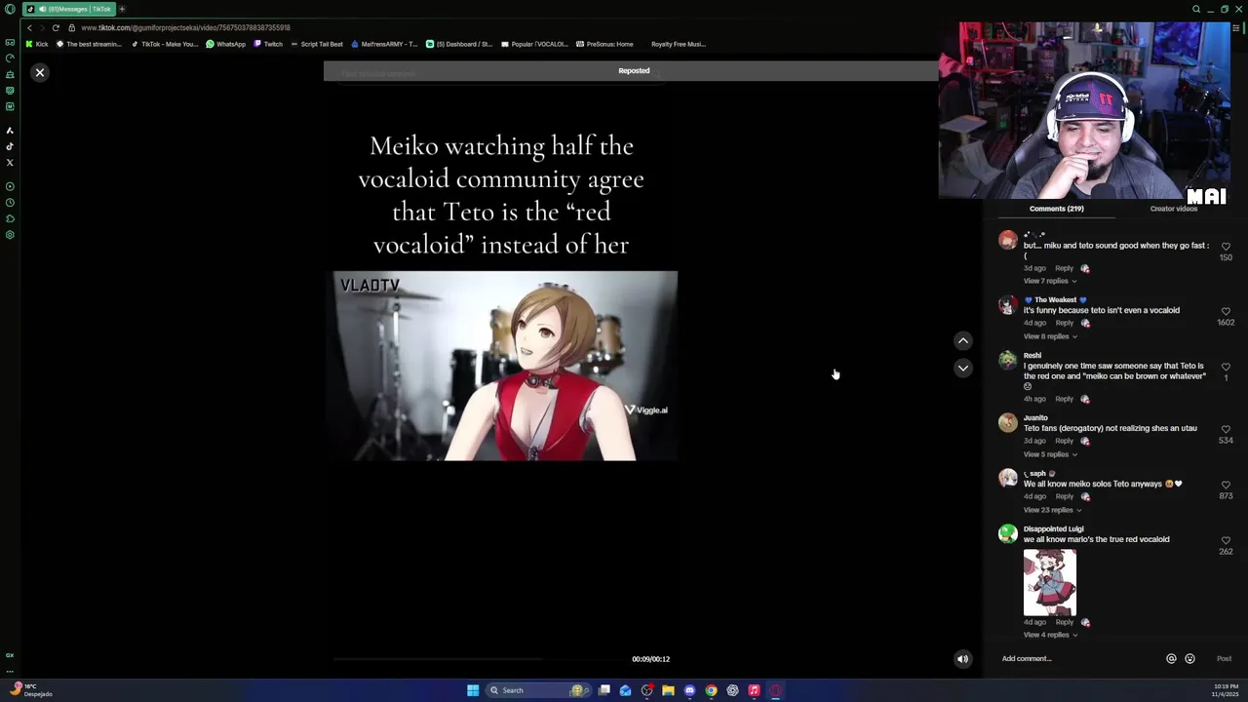Like the 'miku and teto sound good' comment
Image resolution: width=1248 pixels, height=702 pixels.
(1226, 248)
